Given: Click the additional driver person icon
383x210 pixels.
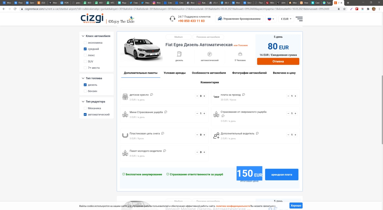Looking at the screenshot, I should (216, 136).
